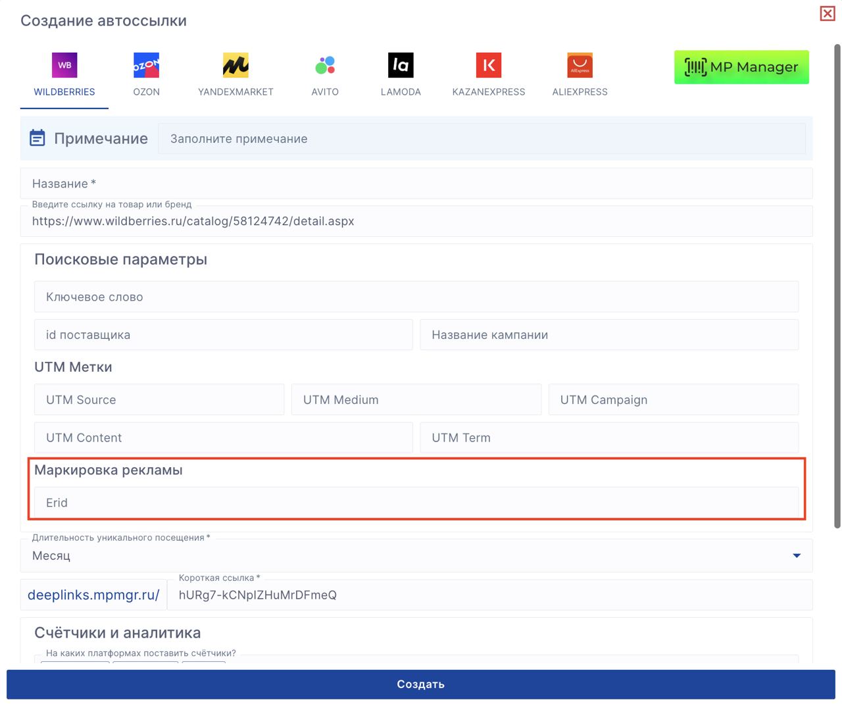Viewport: 842px width, 704px height.
Task: Choose the Yandex Market logo icon
Action: coord(235,65)
